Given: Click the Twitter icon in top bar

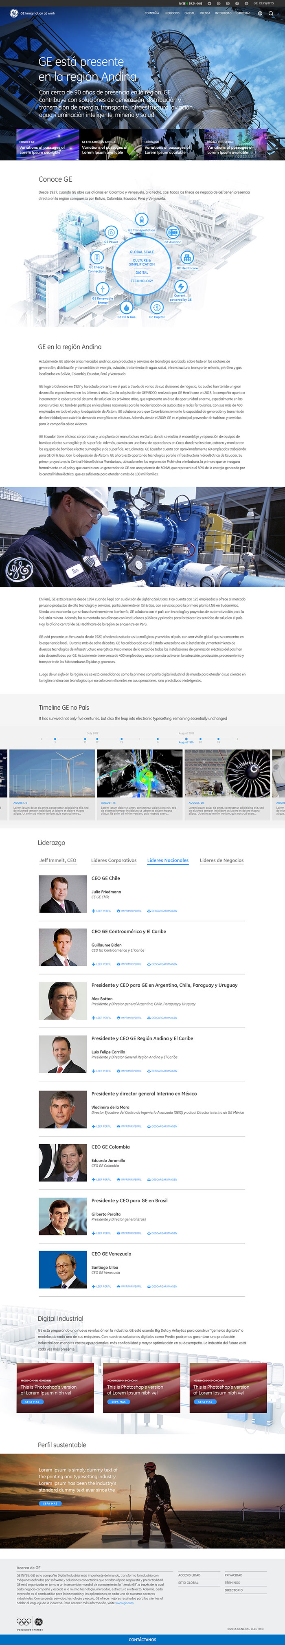Looking at the screenshot, I should [209, 3].
